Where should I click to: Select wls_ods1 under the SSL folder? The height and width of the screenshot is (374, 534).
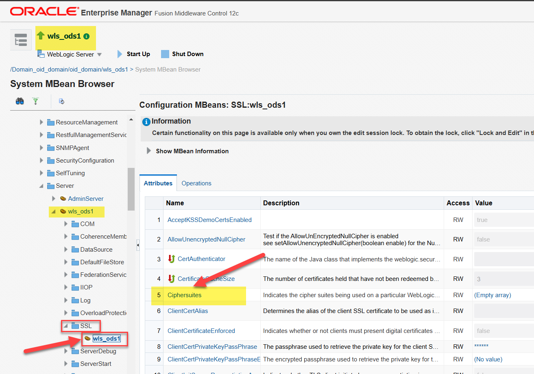coord(107,338)
